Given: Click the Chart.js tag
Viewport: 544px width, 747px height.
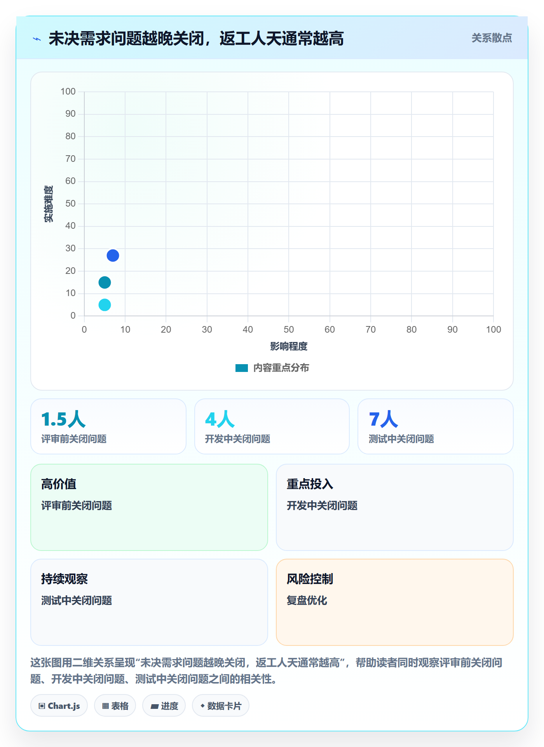Looking at the screenshot, I should (59, 706).
